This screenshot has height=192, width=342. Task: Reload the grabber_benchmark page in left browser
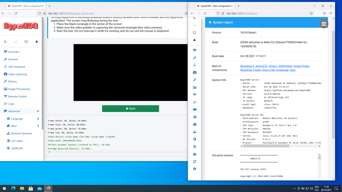coord(16,13)
